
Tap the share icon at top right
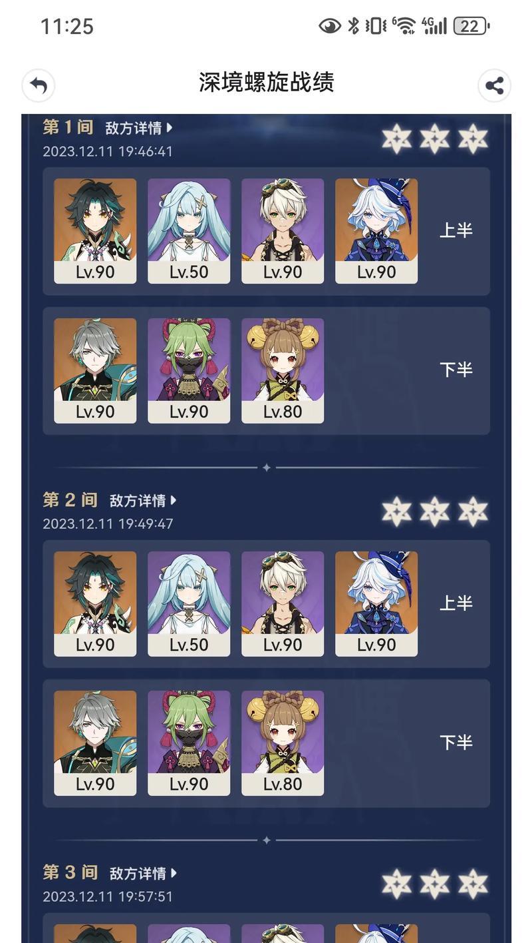(494, 85)
